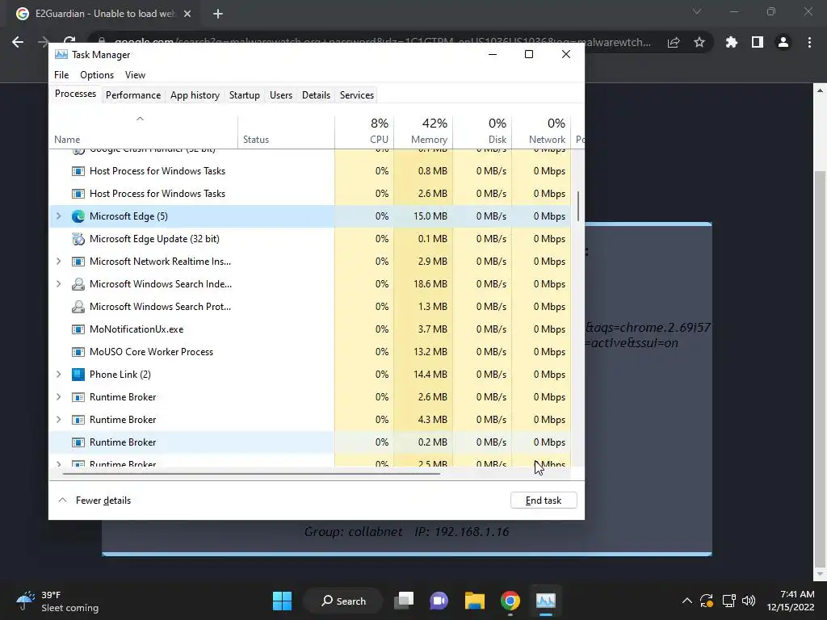Click the Chrome share page icon
This screenshot has width=827, height=620.
pyautogui.click(x=674, y=42)
